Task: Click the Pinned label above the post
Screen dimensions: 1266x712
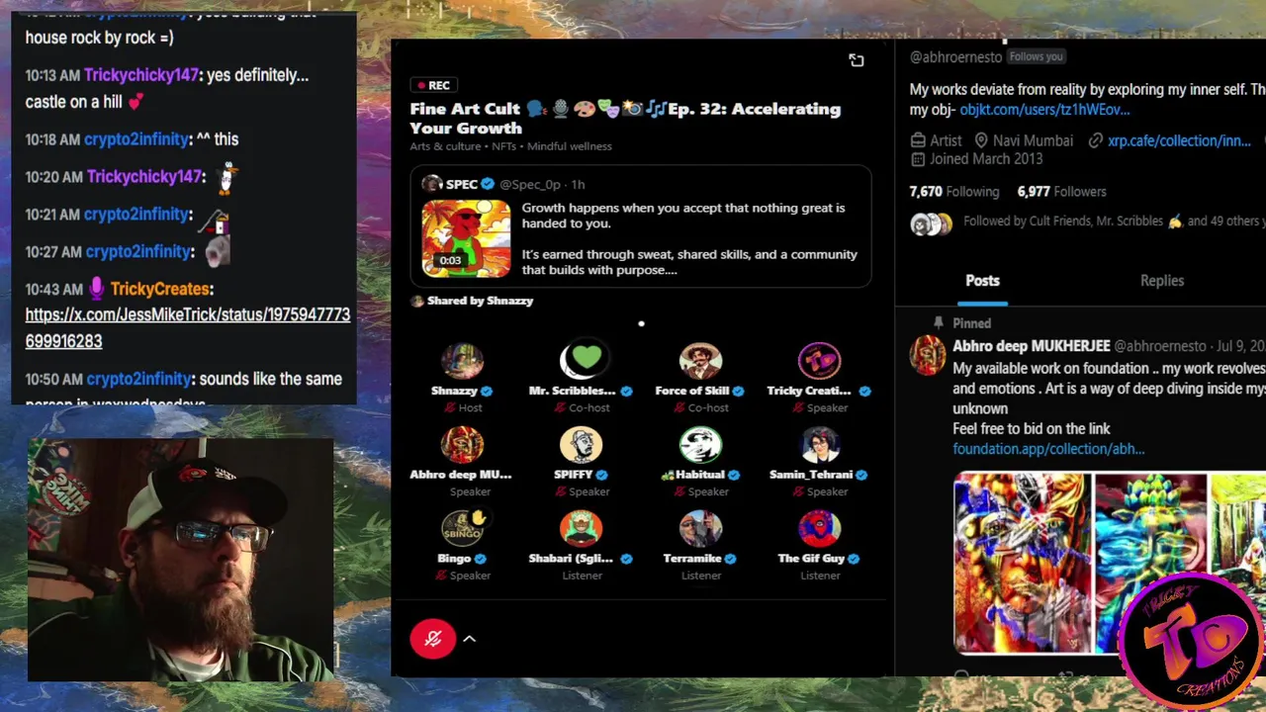Action: pyautogui.click(x=971, y=323)
